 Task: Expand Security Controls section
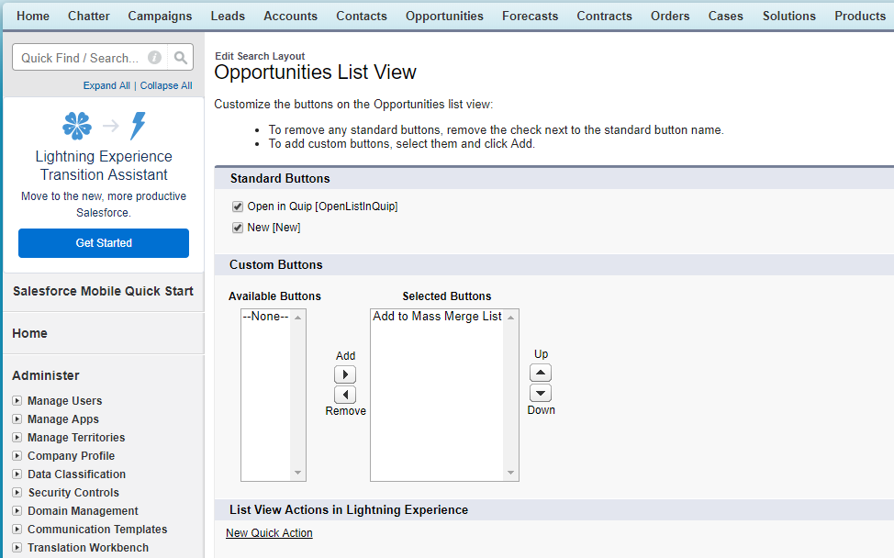[x=17, y=493]
